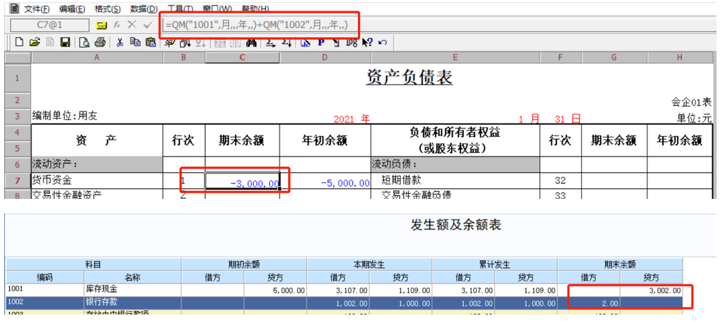The width and height of the screenshot is (725, 323).
Task: Click the 流动资产: cell
Action: (x=97, y=164)
